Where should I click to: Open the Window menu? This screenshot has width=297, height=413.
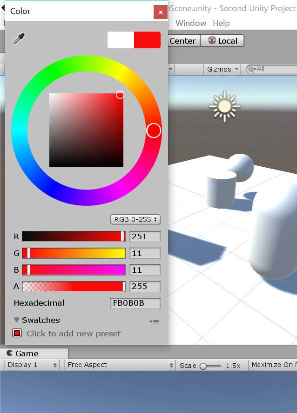(x=191, y=23)
